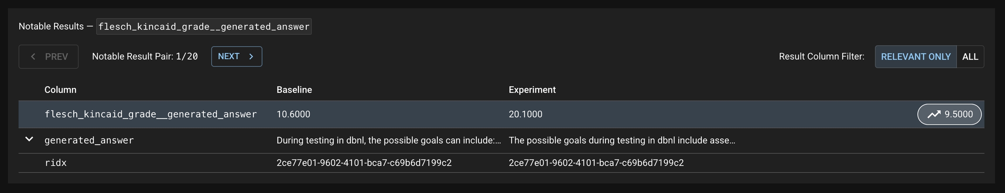Viewport: 1005px width, 193px height.
Task: Open the baseline generated_answer text cell
Action: (388, 140)
